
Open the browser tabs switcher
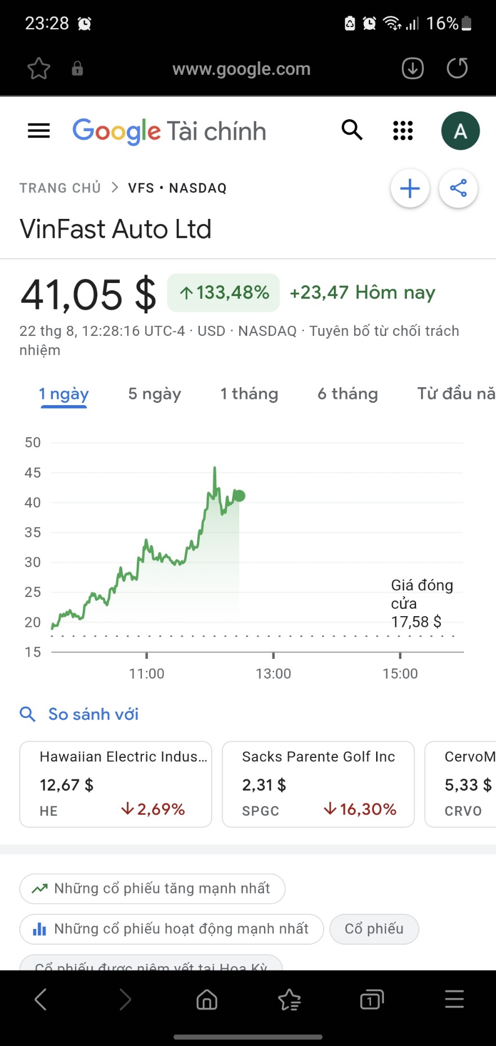(372, 1000)
